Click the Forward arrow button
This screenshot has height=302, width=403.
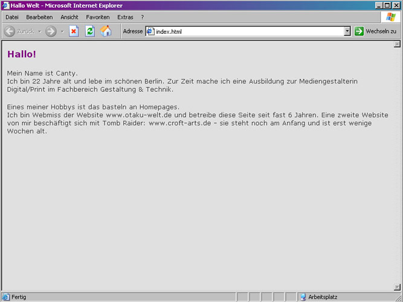pyautogui.click(x=51, y=31)
